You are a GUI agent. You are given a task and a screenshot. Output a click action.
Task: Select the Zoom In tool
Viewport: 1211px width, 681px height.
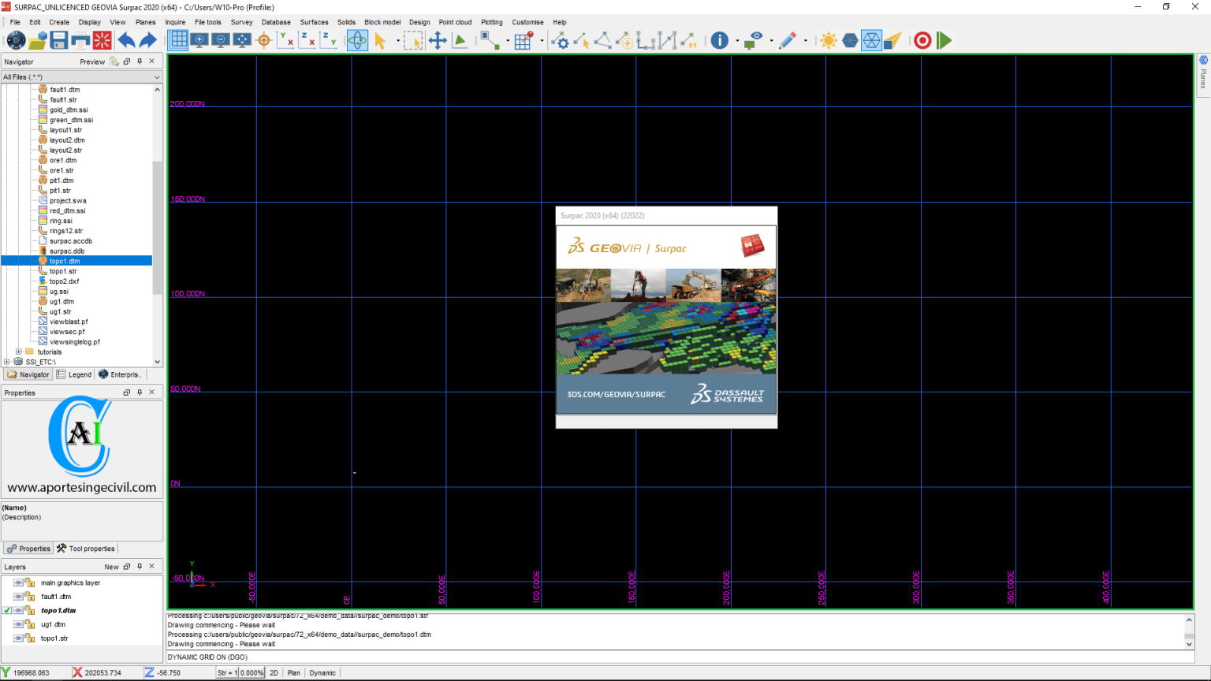(199, 40)
